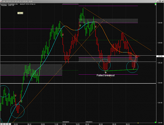Minimize the EUR/JPY chart window

pyautogui.click(x=158, y=1)
